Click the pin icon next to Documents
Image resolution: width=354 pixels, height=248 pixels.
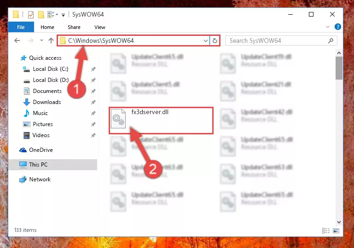pyautogui.click(x=93, y=91)
